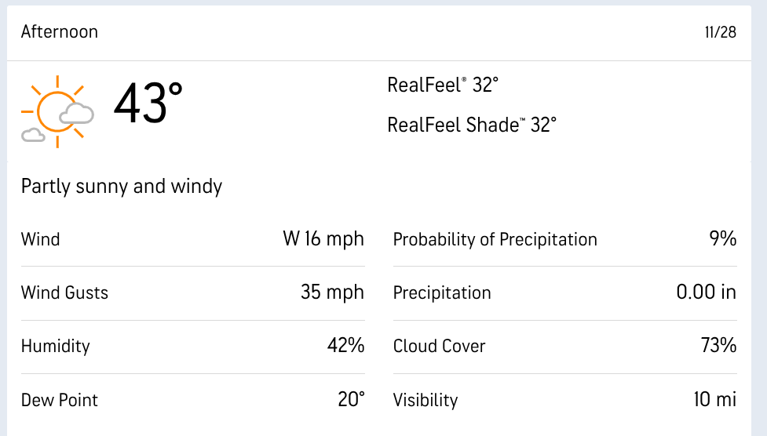Select the 42% humidity value
Viewport: 767px width, 436px height.
(x=345, y=346)
